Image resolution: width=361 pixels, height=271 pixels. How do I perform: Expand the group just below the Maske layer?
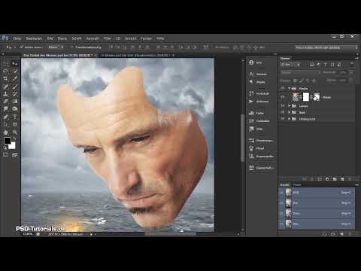pos(289,106)
